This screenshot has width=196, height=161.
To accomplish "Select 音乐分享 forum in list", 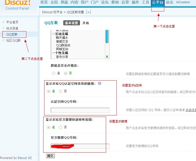I will pos(62,57).
